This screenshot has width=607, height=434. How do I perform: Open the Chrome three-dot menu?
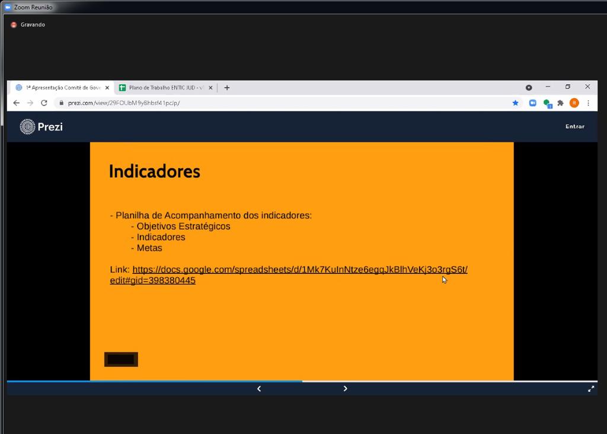point(588,103)
